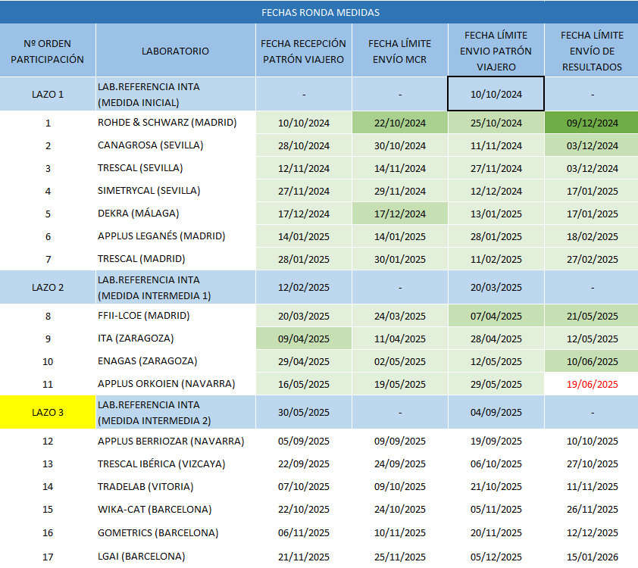Click the 30/01/2025 date cell

[400, 259]
